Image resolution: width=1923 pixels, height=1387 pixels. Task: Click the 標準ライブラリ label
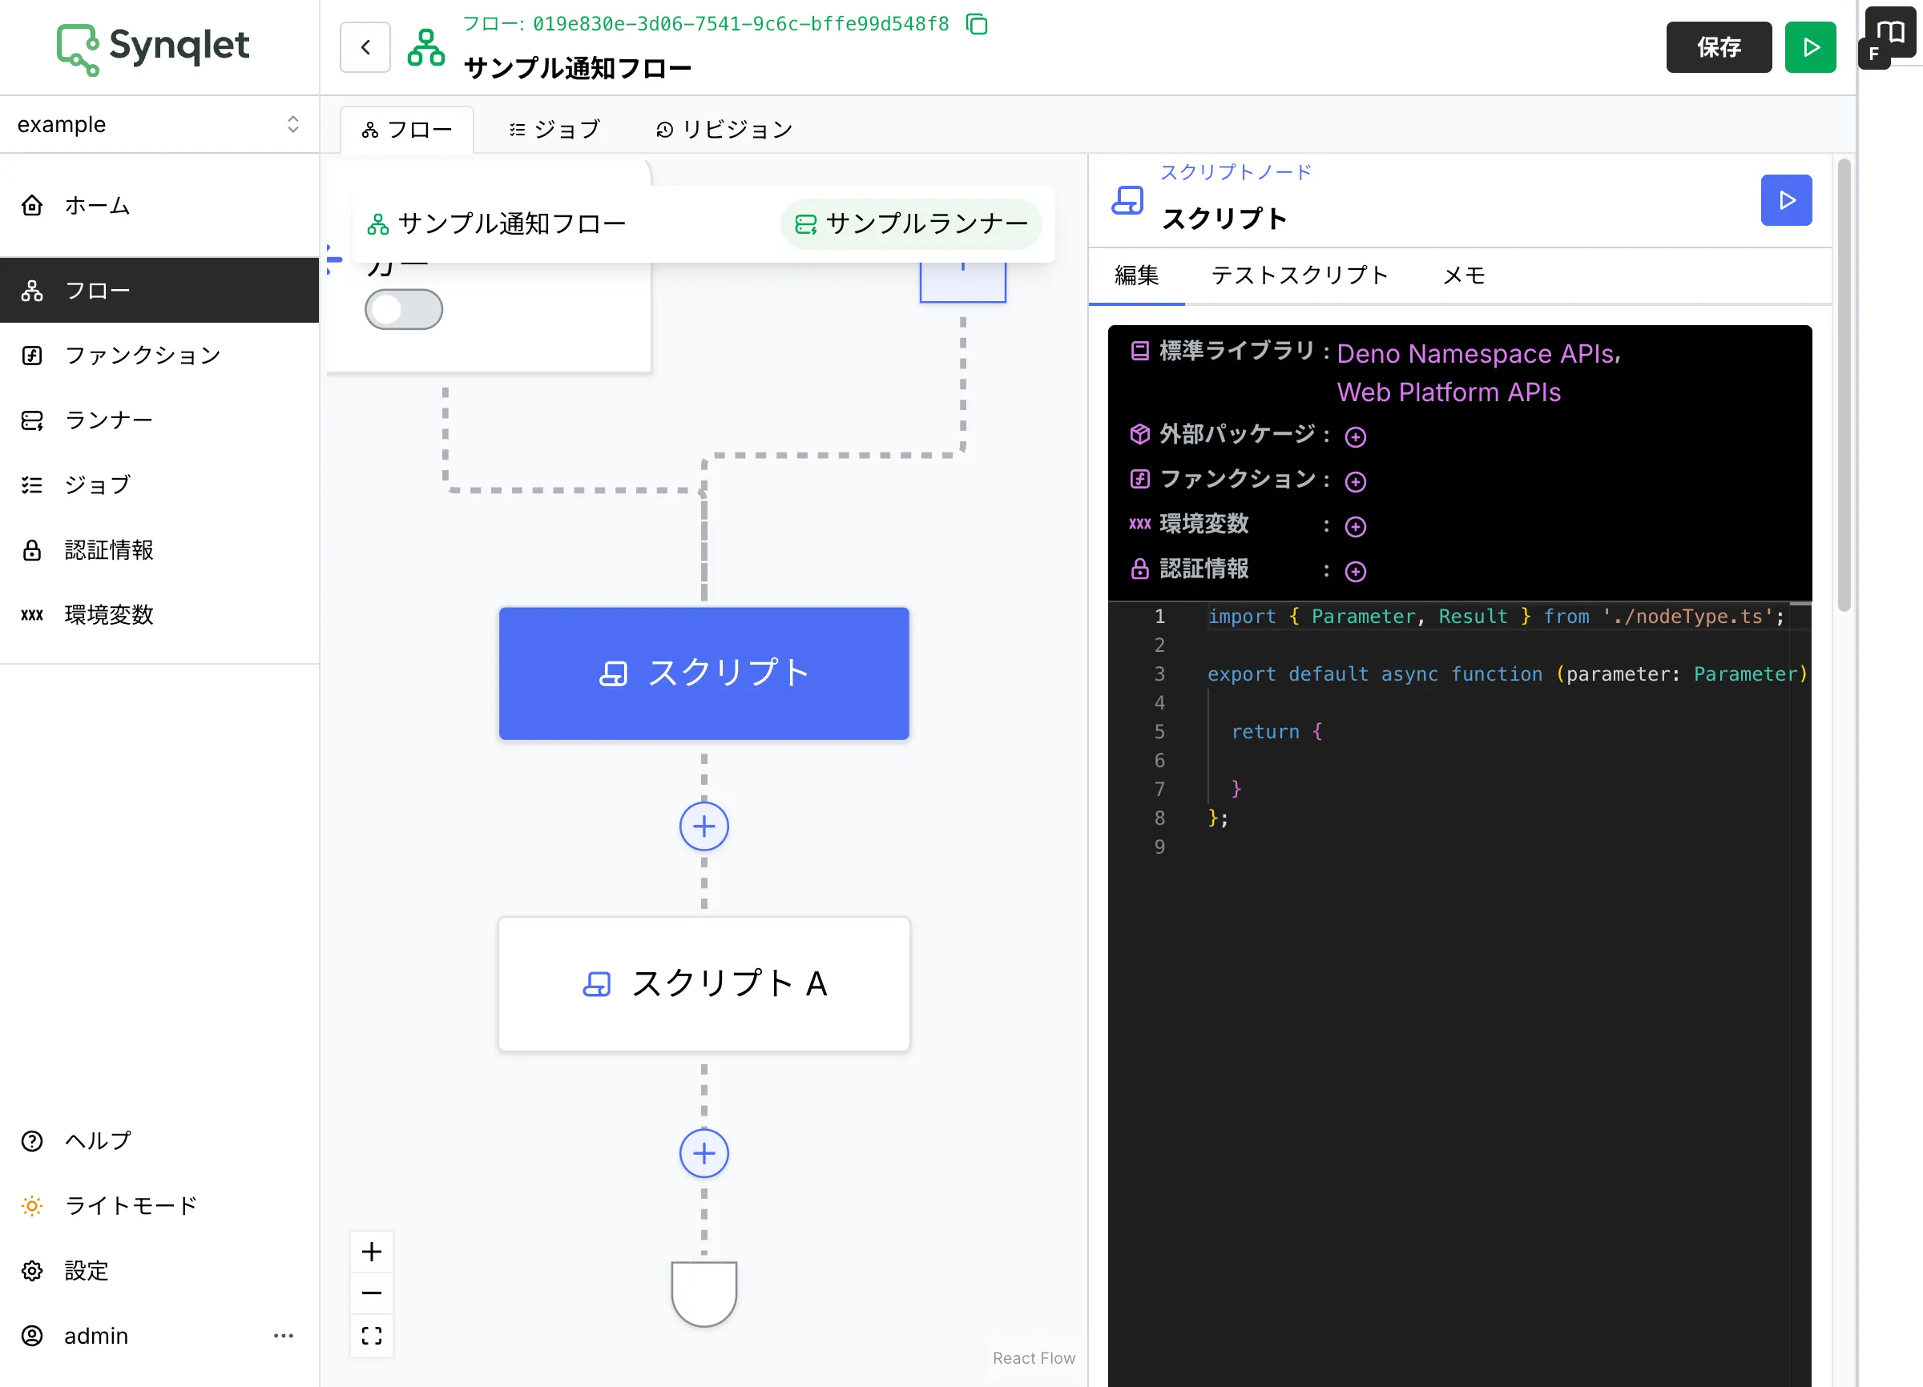pyautogui.click(x=1236, y=350)
